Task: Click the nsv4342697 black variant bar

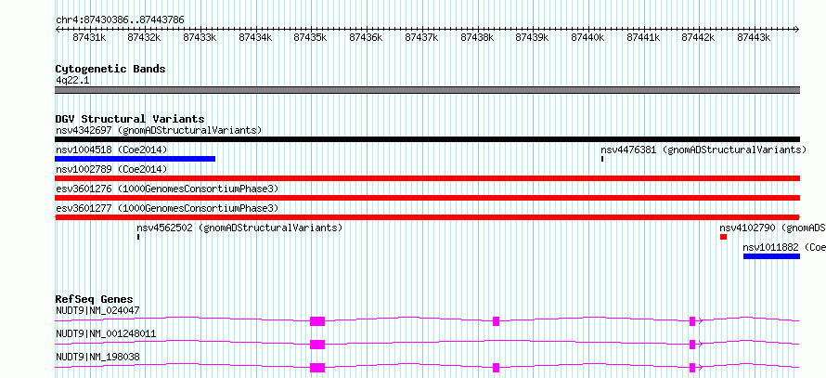Action: 427,139
